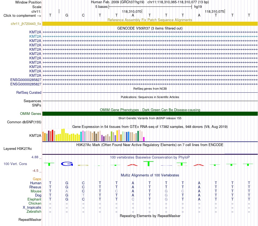Open Common dbSNP(155) track settings

pos(24,122)
